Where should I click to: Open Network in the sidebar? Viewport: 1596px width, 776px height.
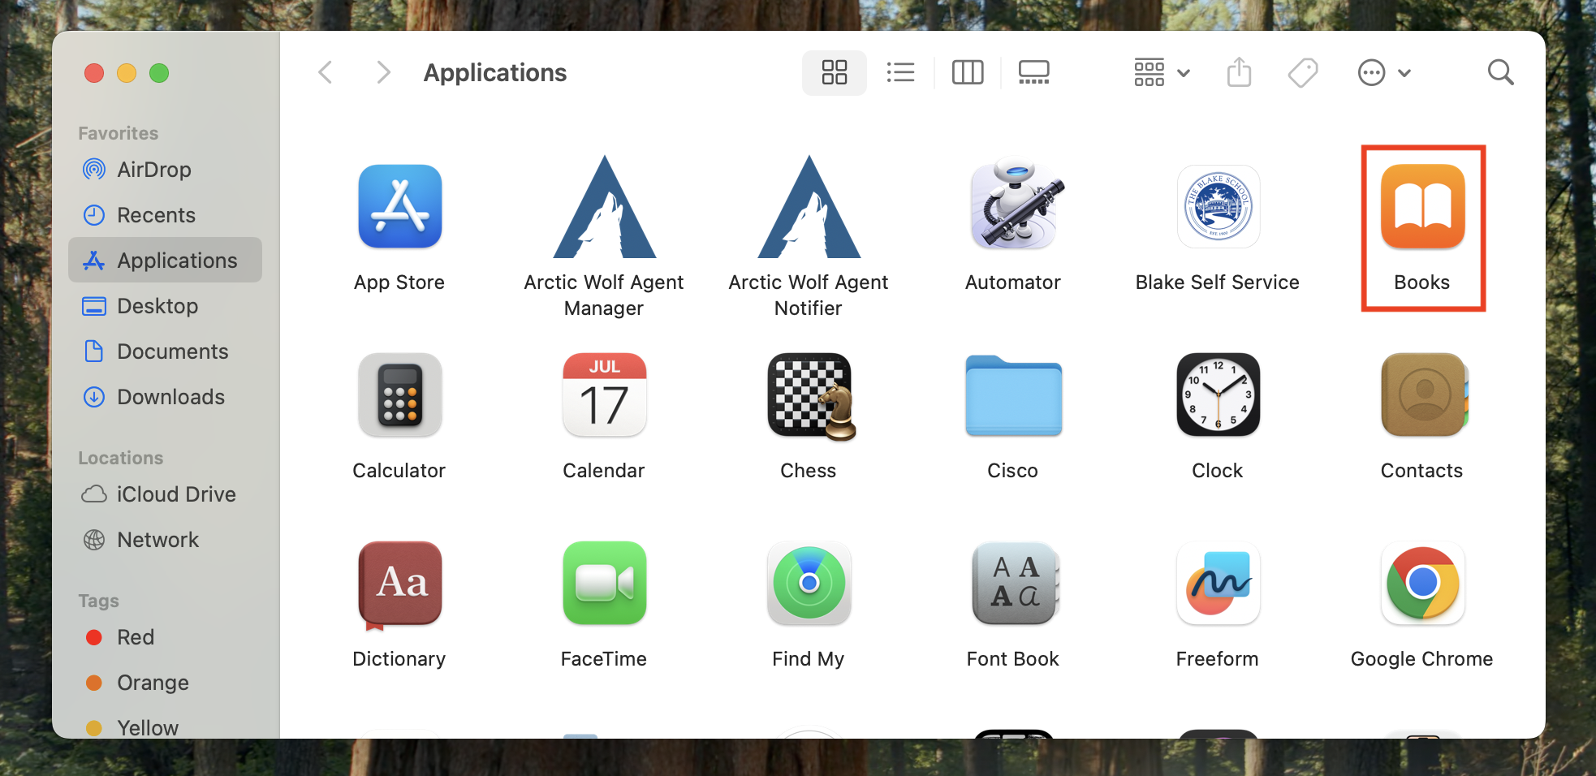[165, 539]
